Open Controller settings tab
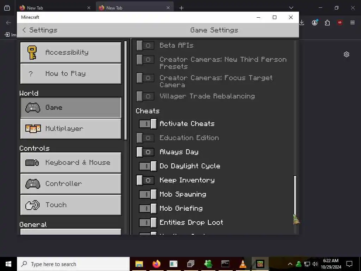This screenshot has height=271, width=361. [x=71, y=183]
